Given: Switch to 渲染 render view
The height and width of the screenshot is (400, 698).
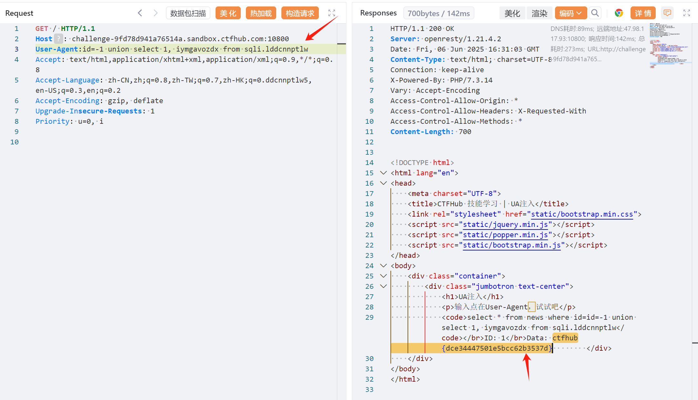Looking at the screenshot, I should point(539,13).
